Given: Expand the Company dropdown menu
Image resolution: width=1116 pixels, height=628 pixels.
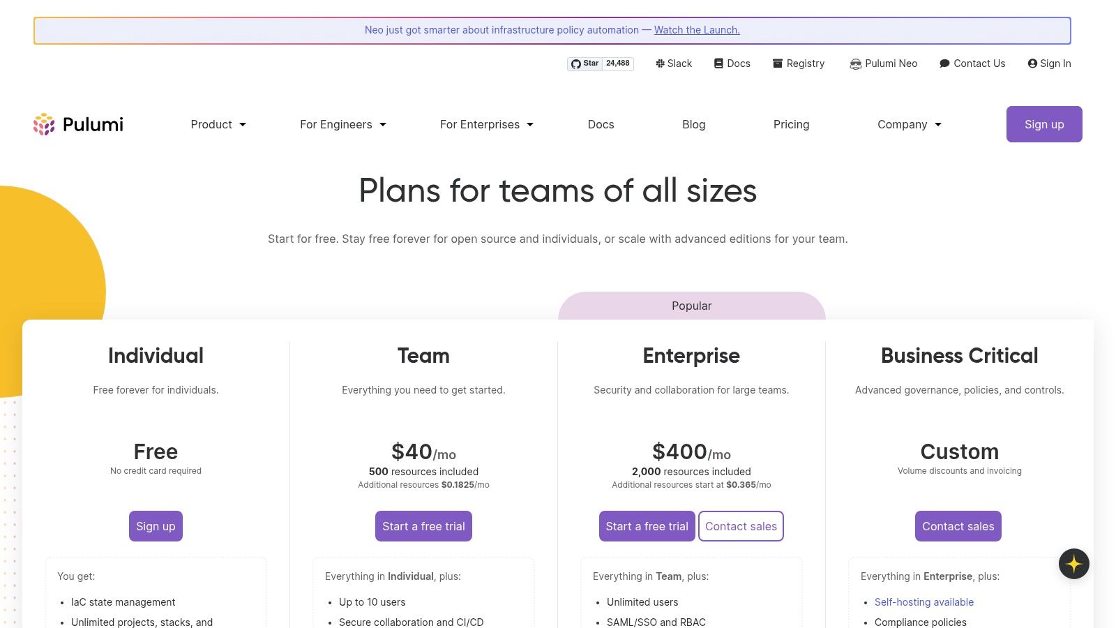Looking at the screenshot, I should 909,124.
